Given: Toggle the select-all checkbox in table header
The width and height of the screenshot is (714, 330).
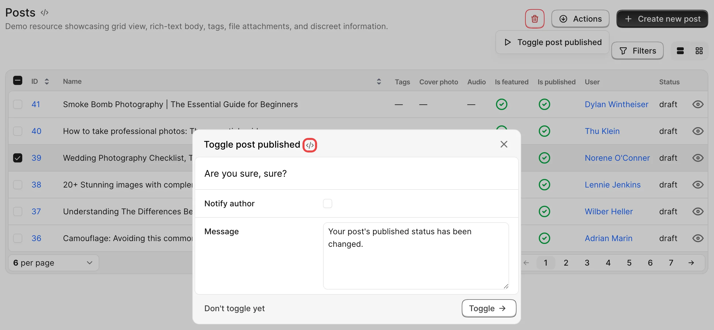Looking at the screenshot, I should [x=18, y=81].
